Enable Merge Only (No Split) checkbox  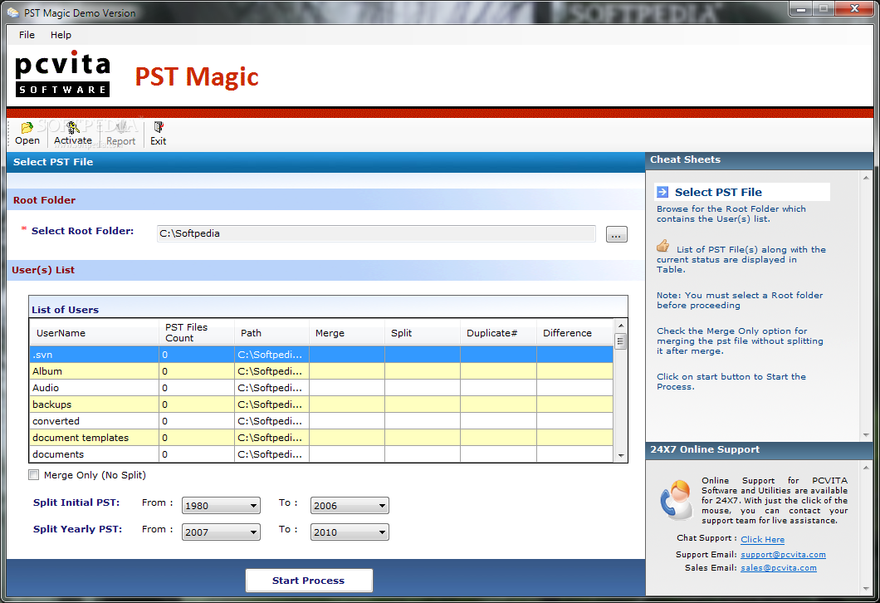click(x=34, y=475)
